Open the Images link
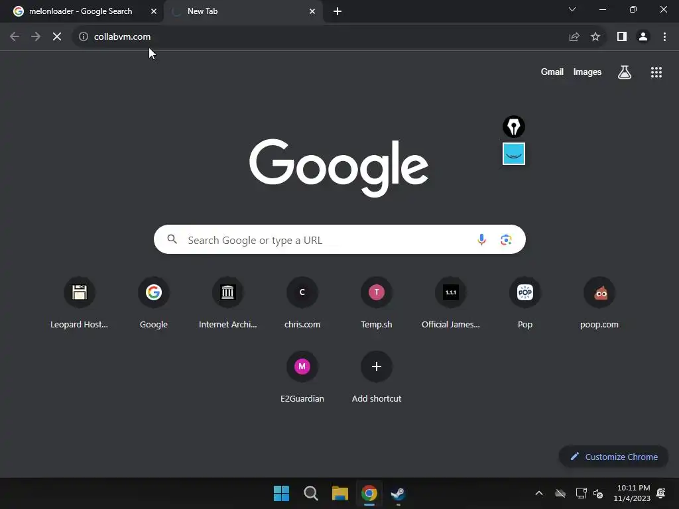679x509 pixels. click(x=587, y=72)
